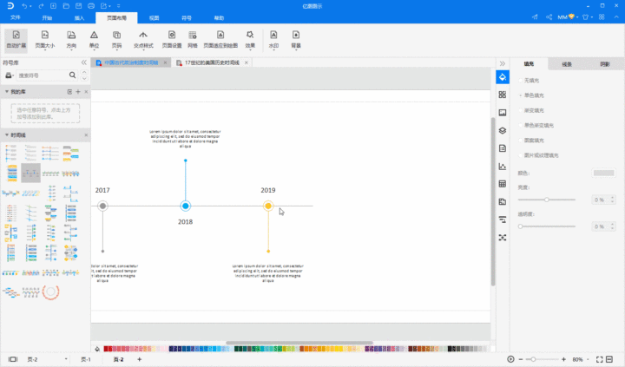Open the 文件 (File) menu
625x367 pixels.
click(x=16, y=17)
